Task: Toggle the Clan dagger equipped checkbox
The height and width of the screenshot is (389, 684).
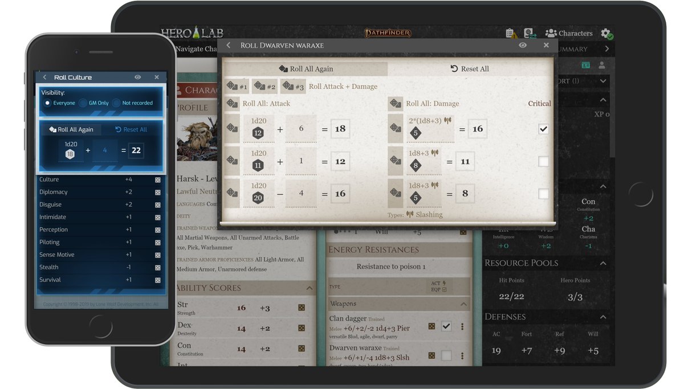Action: 446,326
